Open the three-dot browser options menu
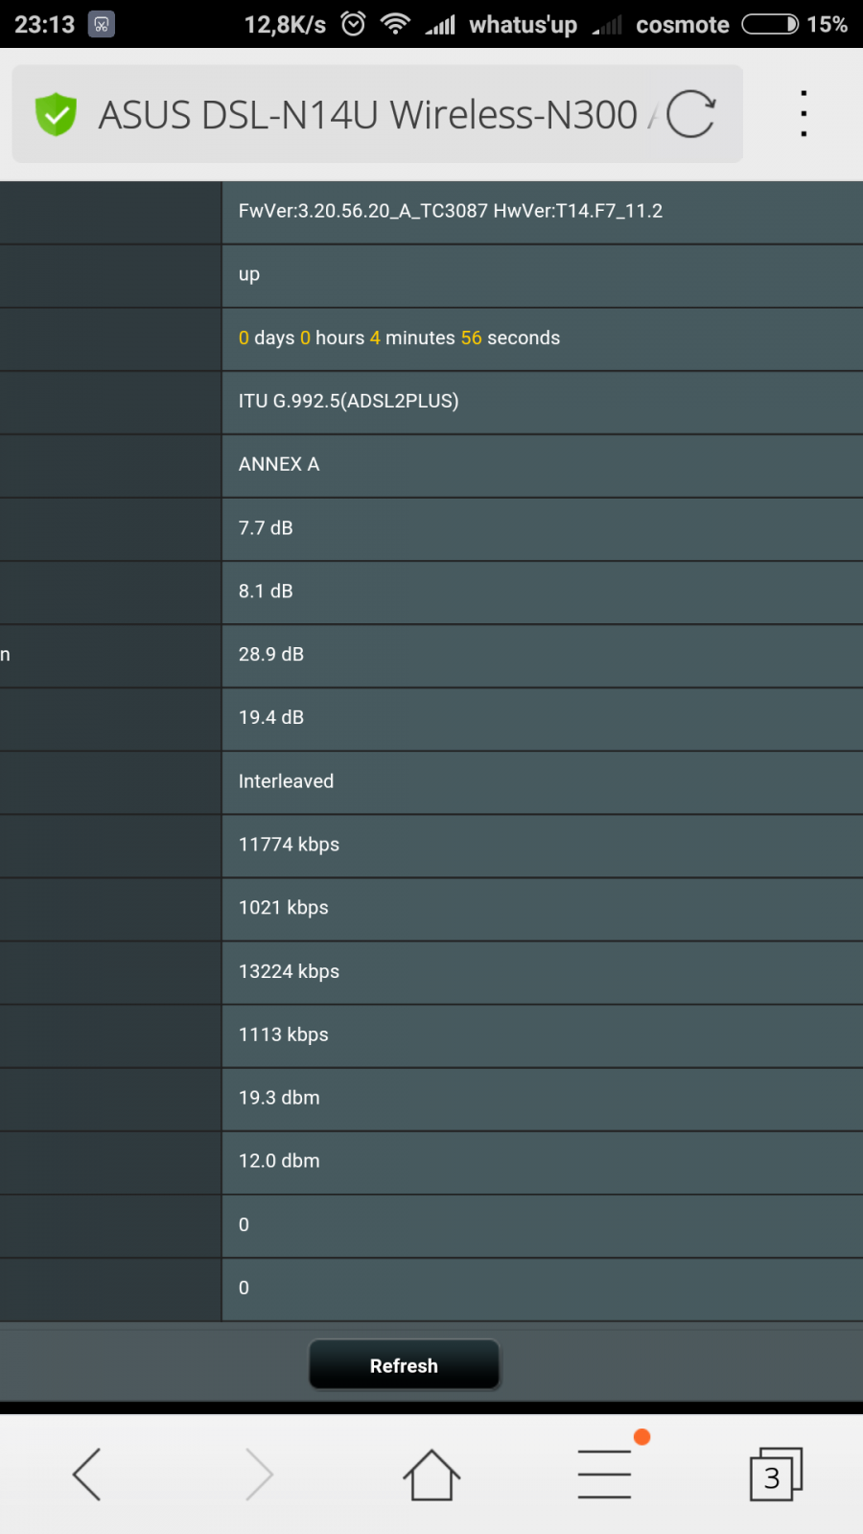Image resolution: width=863 pixels, height=1534 pixels. coord(804,114)
